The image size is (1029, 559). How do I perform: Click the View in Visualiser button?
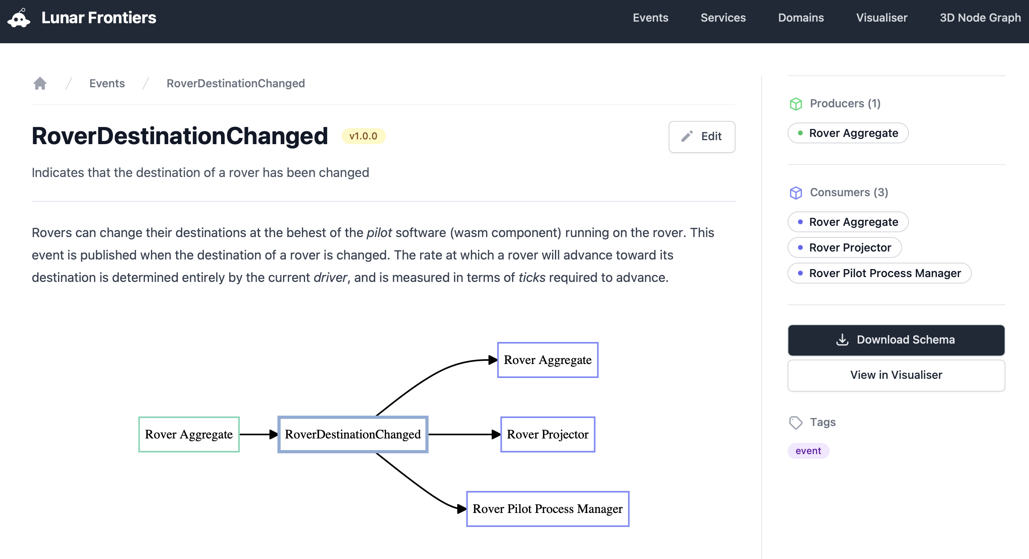896,375
